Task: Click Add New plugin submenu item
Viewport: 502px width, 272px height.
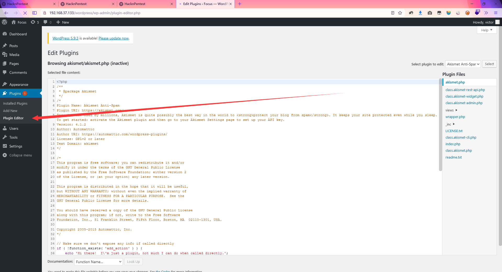Action: [10, 111]
